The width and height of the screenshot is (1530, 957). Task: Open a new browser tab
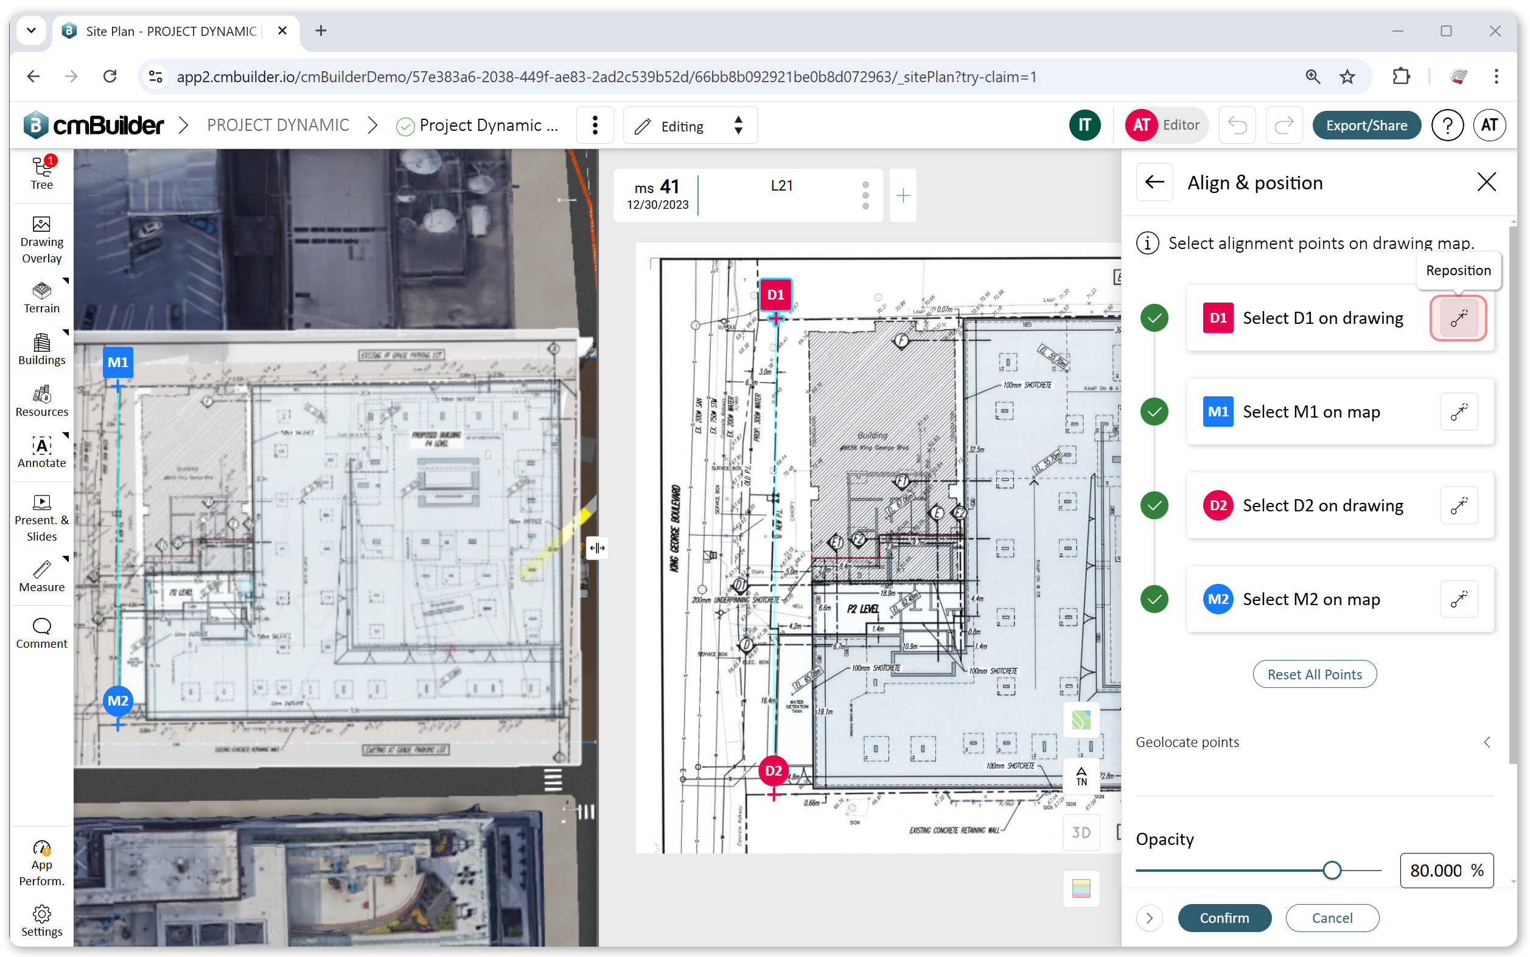pos(321,30)
